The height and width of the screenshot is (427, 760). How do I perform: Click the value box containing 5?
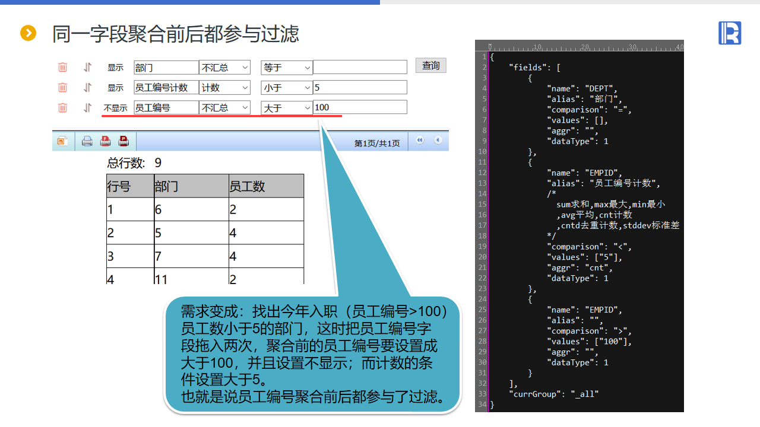360,87
